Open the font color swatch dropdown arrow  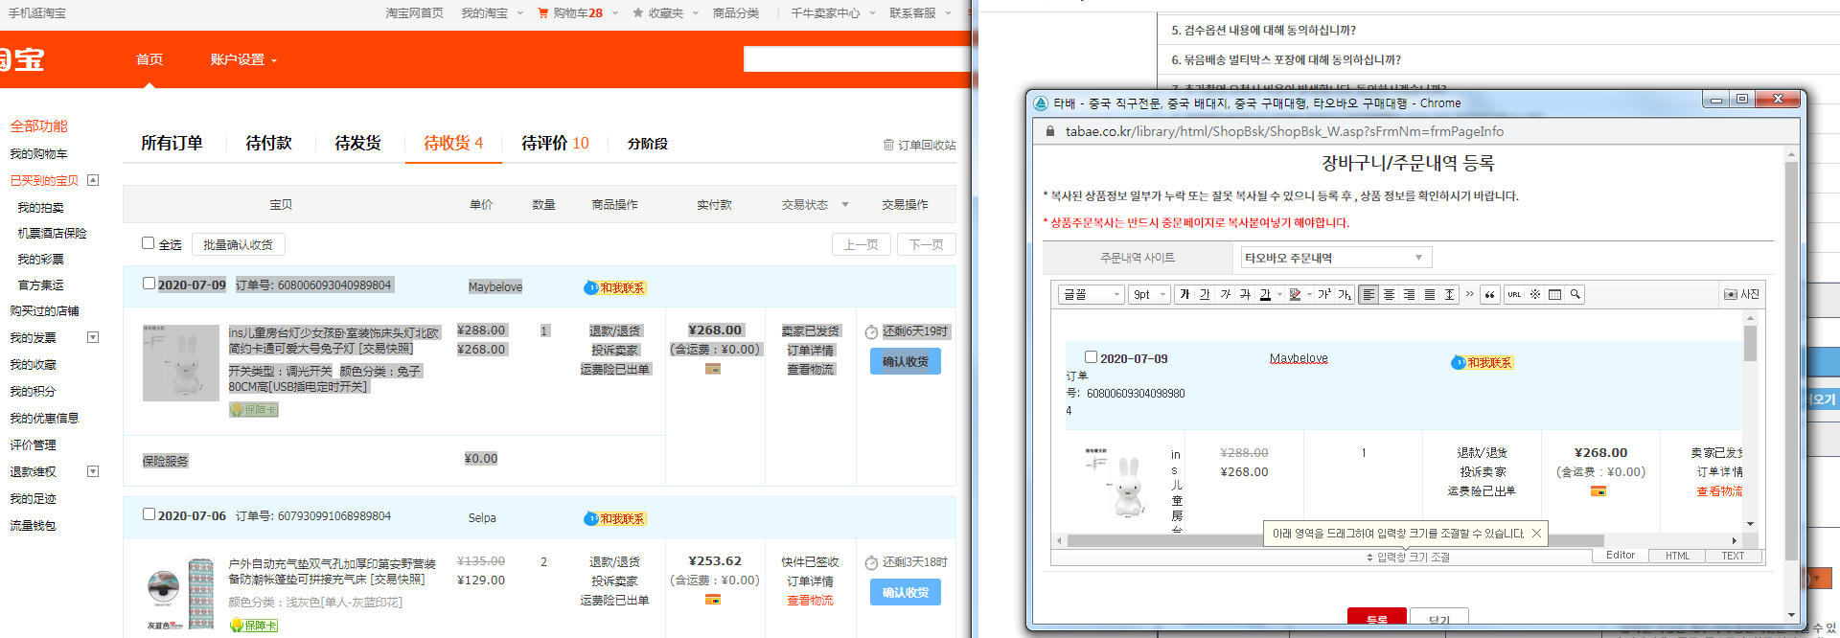(1279, 294)
